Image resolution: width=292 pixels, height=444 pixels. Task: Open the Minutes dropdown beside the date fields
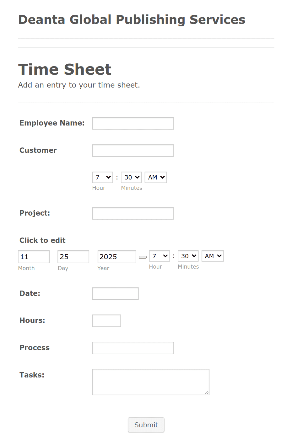click(188, 256)
